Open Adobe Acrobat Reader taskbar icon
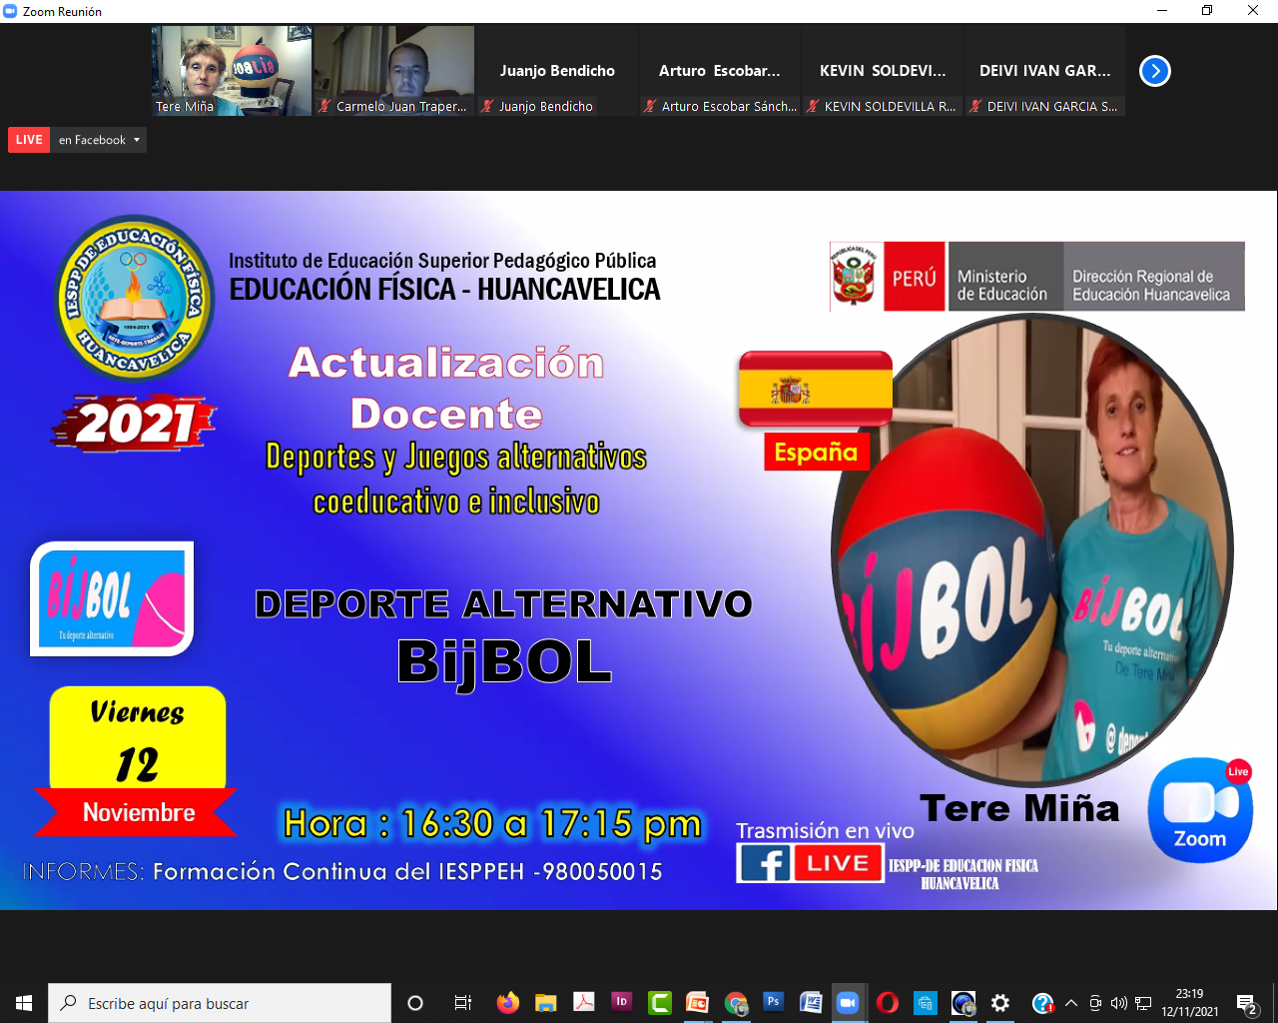 coord(583,1002)
